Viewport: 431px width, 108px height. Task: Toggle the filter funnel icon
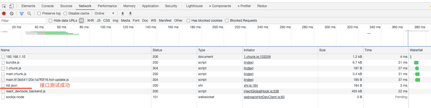pos(22,13)
